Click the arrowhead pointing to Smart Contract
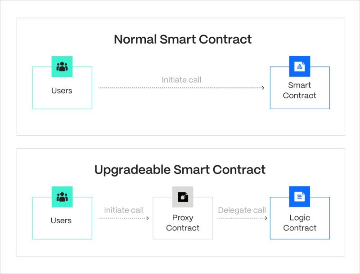 [x=263, y=88]
